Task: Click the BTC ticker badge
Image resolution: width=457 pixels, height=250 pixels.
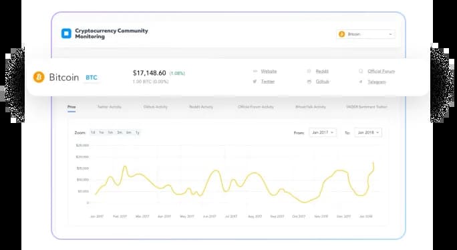Action: (92, 78)
